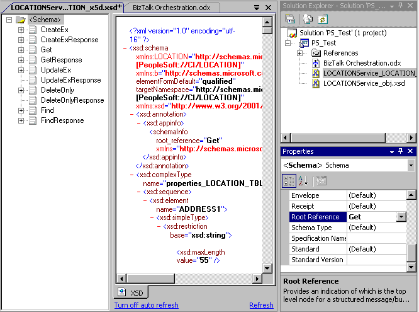Select UpdateExResponse in the schema tree

(71, 80)
